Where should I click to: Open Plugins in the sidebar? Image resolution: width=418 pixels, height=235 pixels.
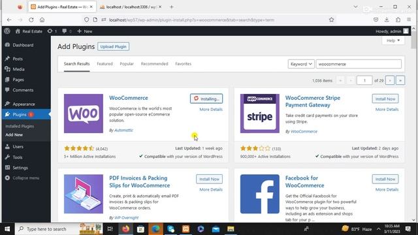(20, 114)
